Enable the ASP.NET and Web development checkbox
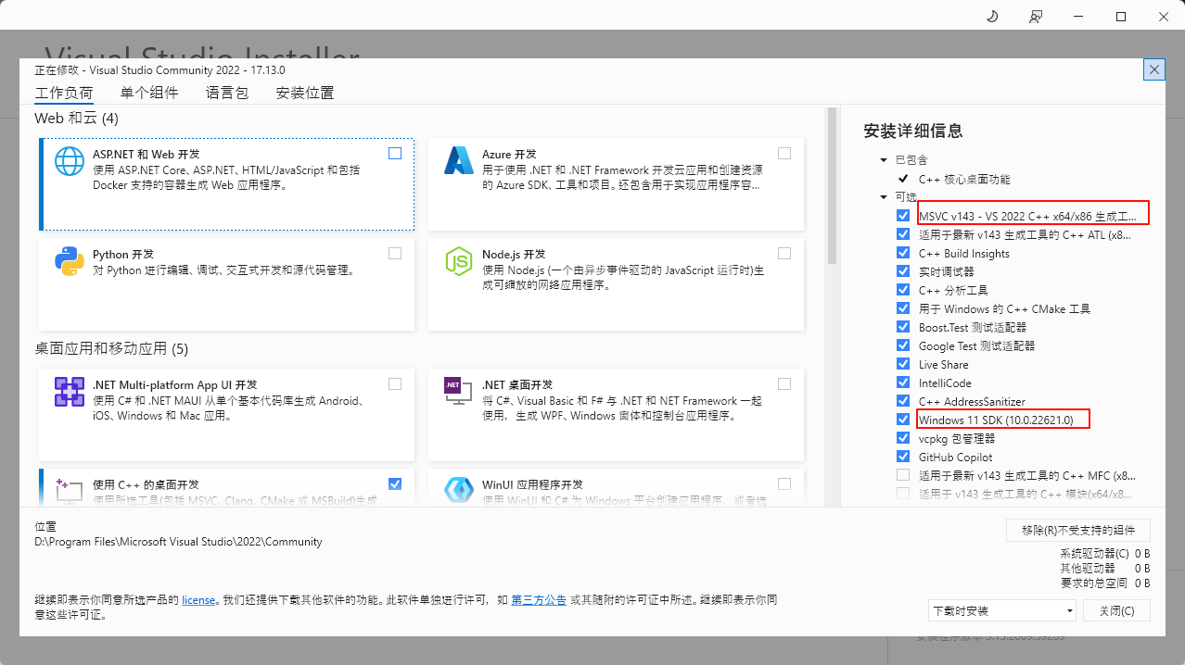Viewport: 1185px width, 665px height. [x=395, y=154]
